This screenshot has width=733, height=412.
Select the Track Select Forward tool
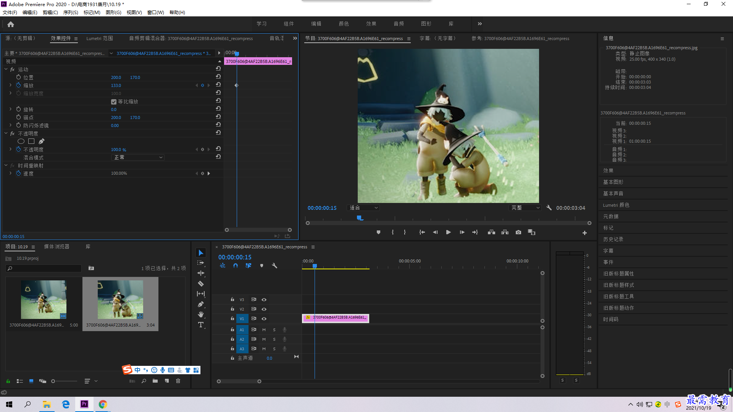[201, 263]
